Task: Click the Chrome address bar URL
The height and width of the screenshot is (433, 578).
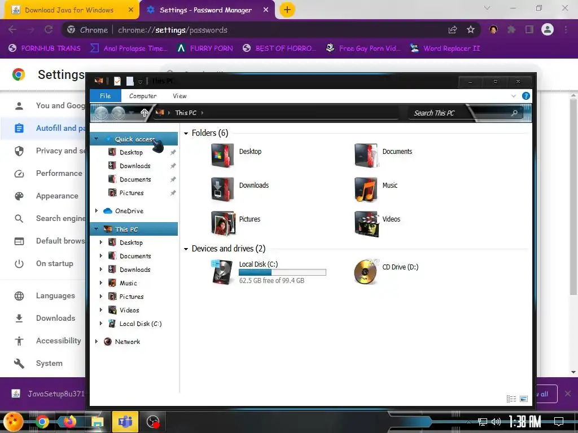Action: 173,30
